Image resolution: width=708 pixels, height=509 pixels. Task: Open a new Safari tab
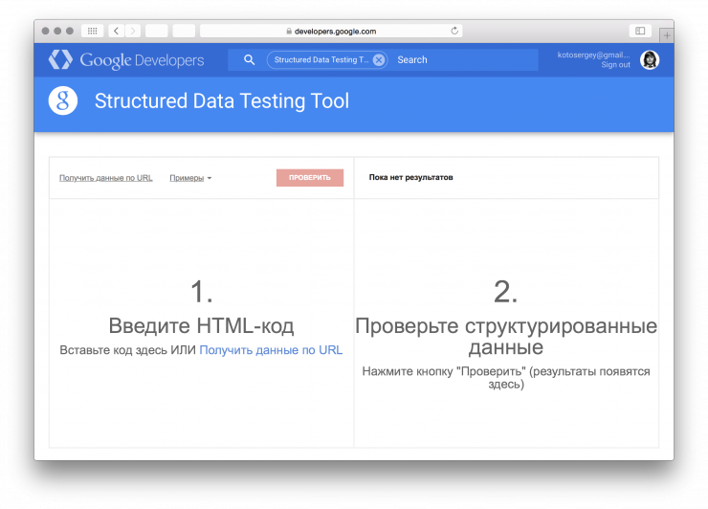666,34
